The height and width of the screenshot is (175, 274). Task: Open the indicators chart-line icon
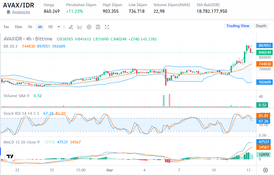[80, 27]
